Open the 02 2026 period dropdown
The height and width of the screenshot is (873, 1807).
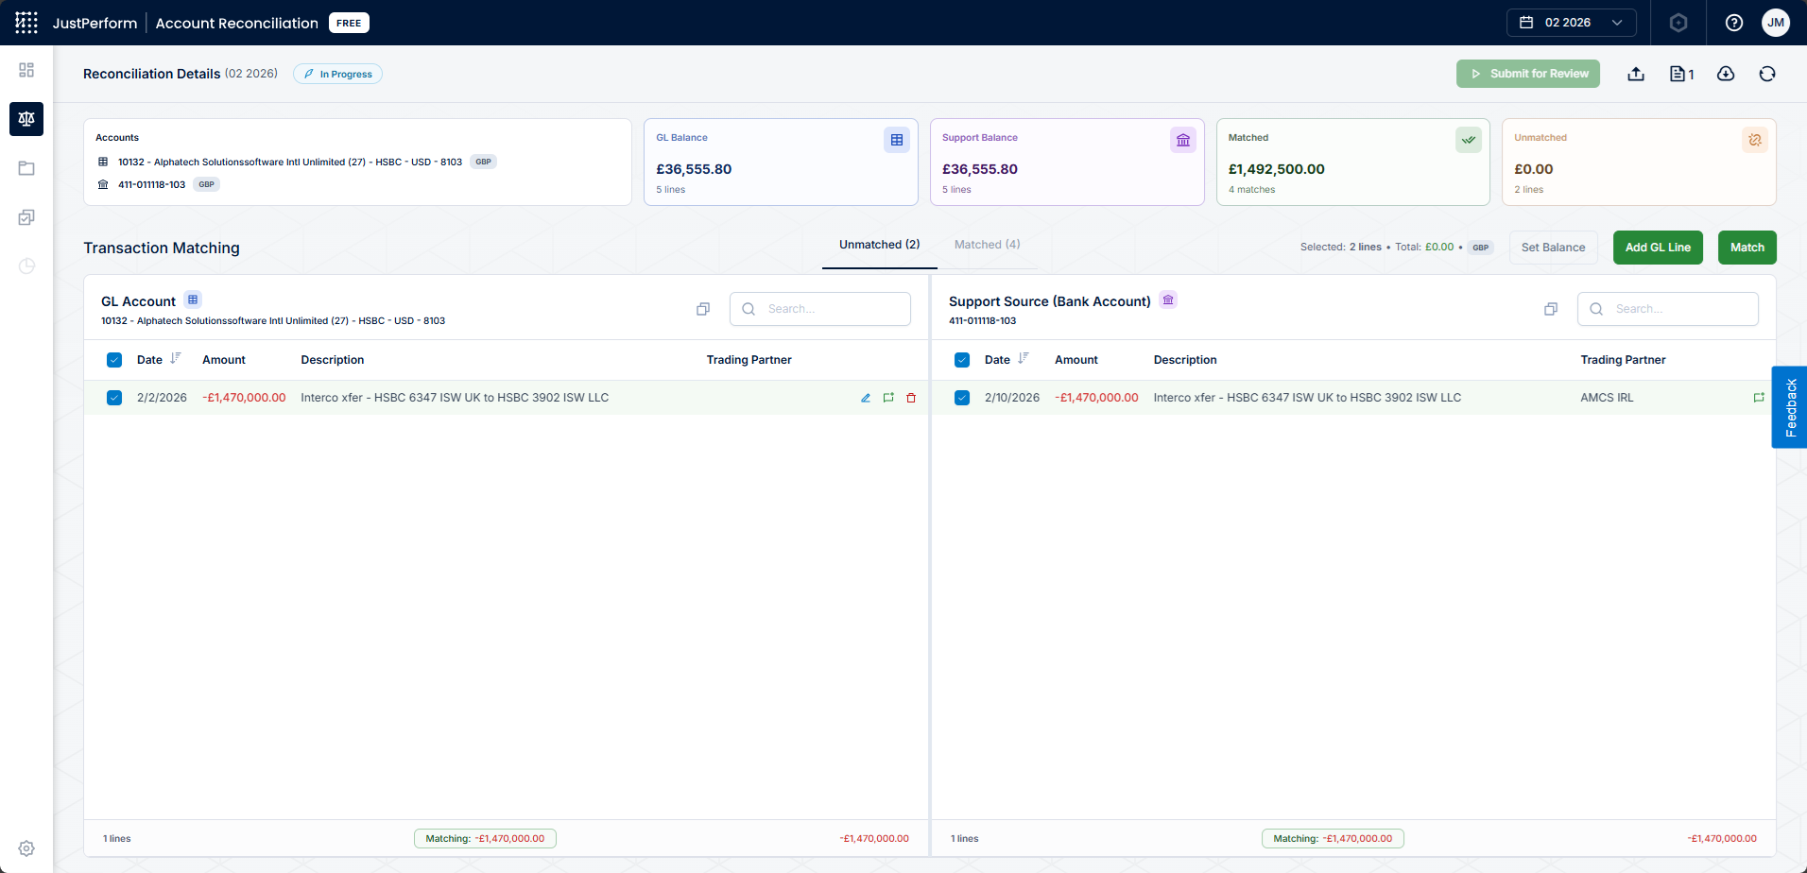1571,23
